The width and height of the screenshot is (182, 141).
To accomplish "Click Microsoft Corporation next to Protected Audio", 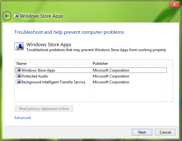I will click(111, 76).
